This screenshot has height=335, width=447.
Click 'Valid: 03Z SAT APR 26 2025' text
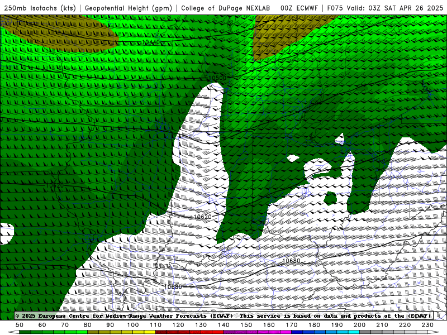pyautogui.click(x=394, y=8)
